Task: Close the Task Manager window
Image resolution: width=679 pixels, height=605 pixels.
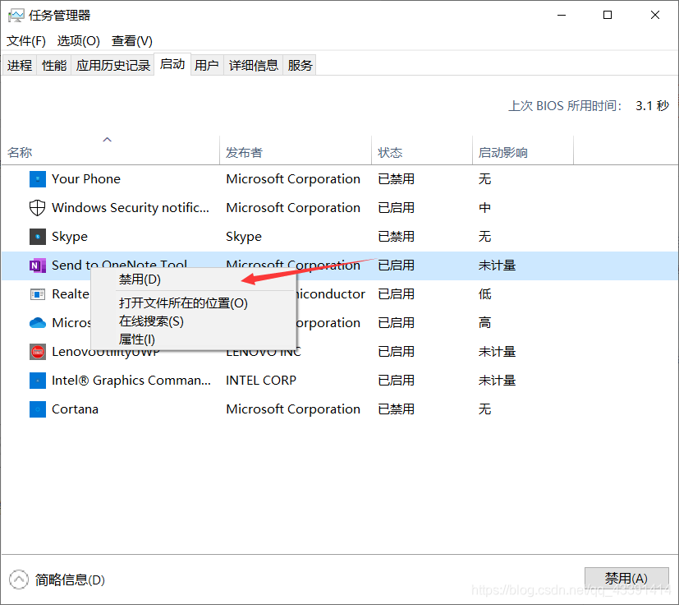Action: click(655, 15)
